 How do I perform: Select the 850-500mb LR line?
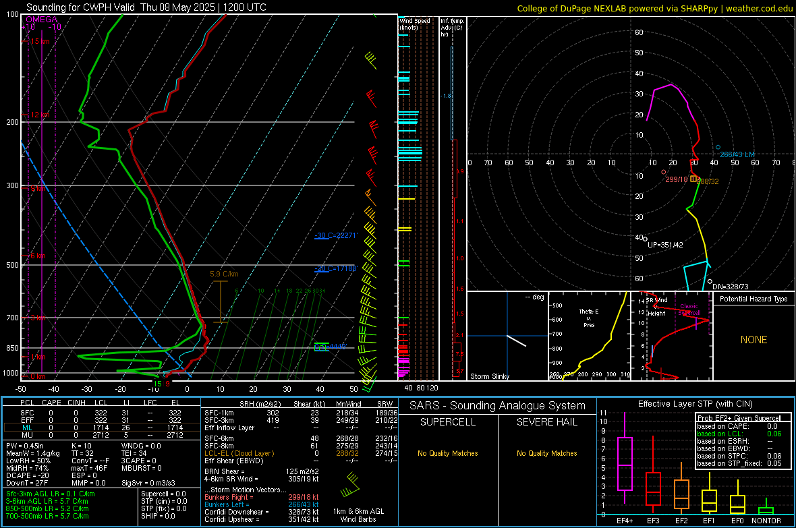coord(47,508)
